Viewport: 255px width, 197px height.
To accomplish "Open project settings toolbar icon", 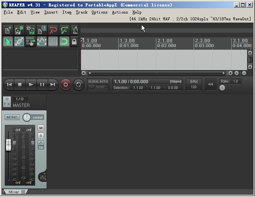I will tap(42, 30).
